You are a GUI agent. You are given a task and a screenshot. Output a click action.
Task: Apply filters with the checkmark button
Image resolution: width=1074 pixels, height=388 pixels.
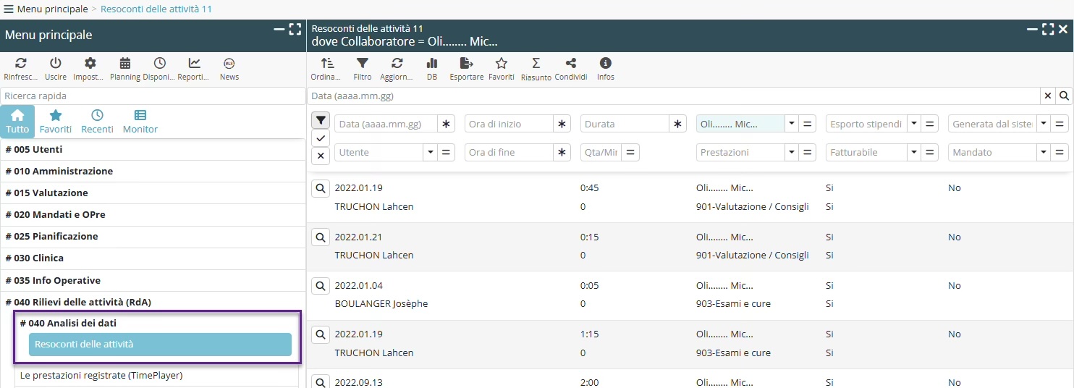click(321, 138)
